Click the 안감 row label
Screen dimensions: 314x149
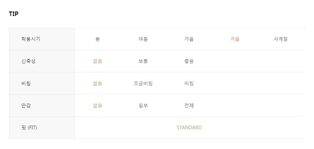(x=26, y=105)
